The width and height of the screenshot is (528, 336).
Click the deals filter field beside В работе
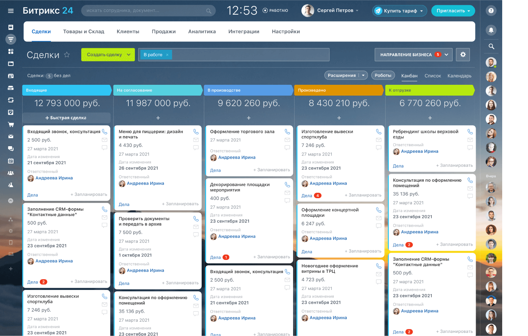tap(250, 54)
